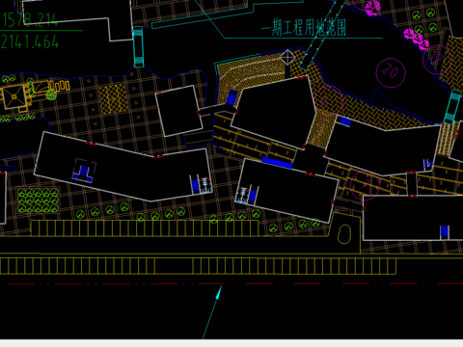
Task: Click the diamond-shaped survey point symbol
Action: [x=287, y=58]
